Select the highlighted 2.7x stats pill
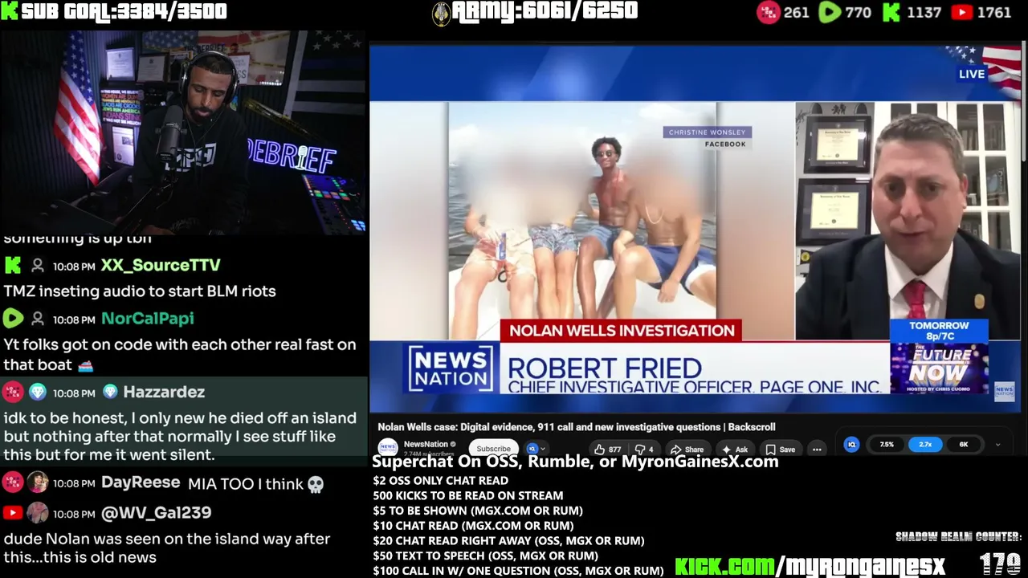 925,444
